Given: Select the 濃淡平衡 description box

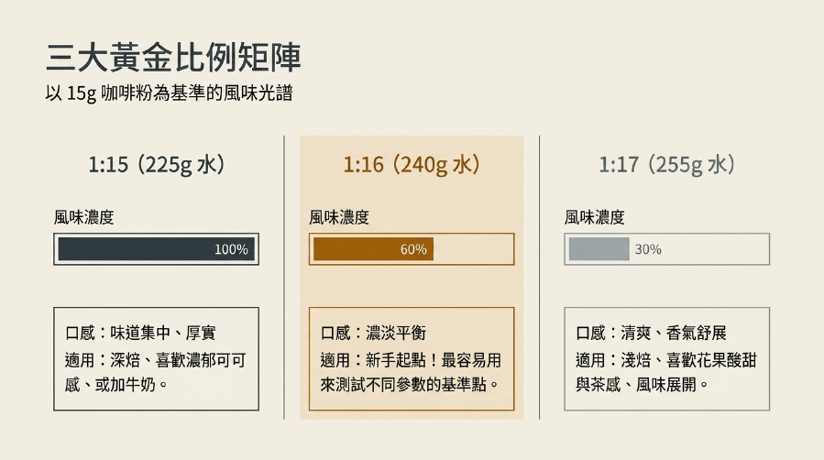Looking at the screenshot, I should [412, 358].
